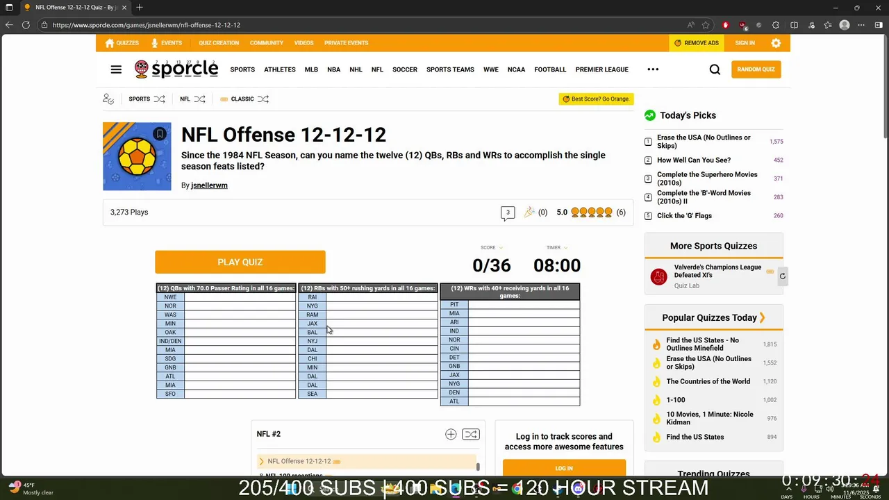The image size is (889, 500).
Task: Open the SPORTS nav category
Action: click(242, 69)
